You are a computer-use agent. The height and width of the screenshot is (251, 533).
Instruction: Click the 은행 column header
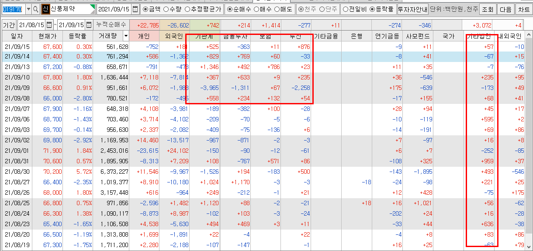(x=356, y=37)
